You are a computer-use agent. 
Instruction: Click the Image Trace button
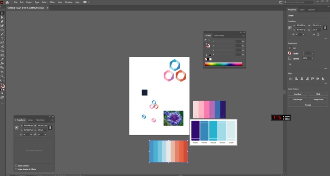pyautogui.click(x=318, y=99)
